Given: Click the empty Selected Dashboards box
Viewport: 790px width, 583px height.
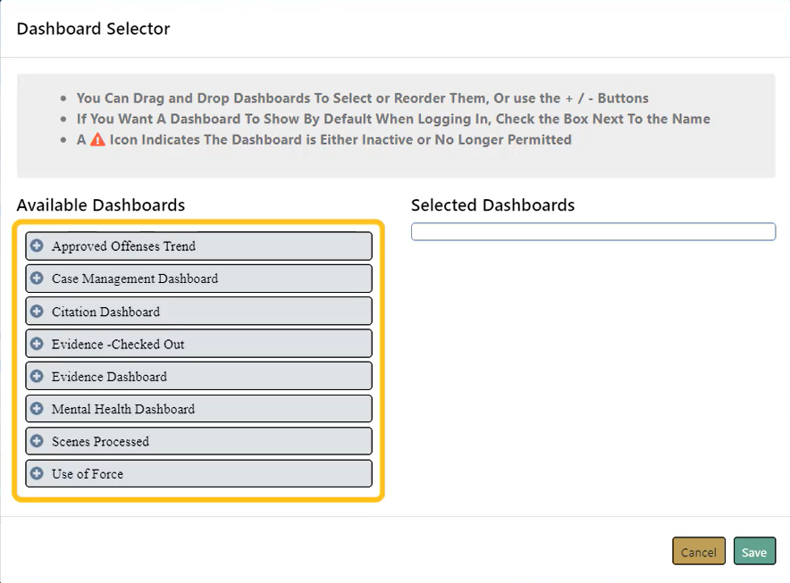Looking at the screenshot, I should coord(593,232).
